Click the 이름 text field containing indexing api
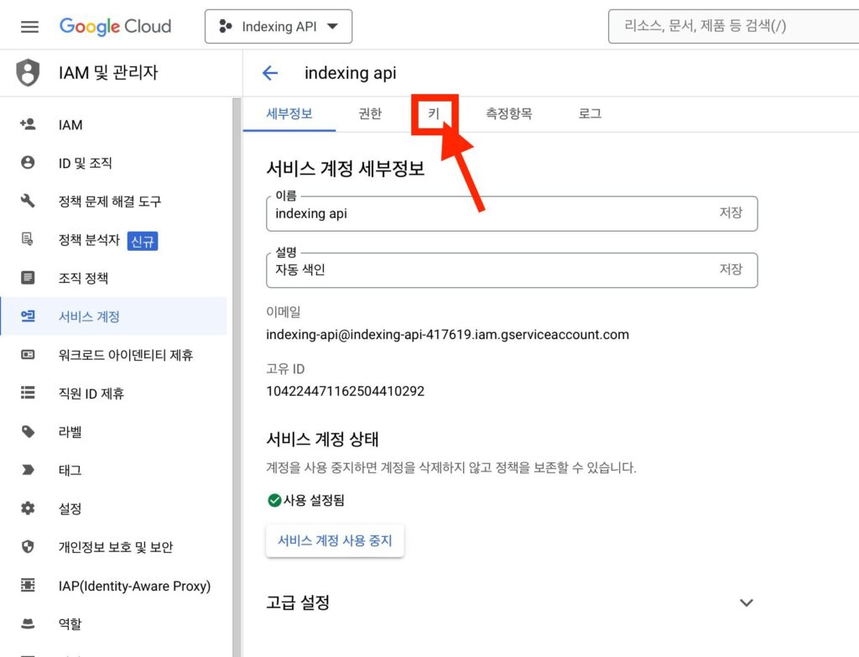This screenshot has height=657, width=859. (x=487, y=214)
